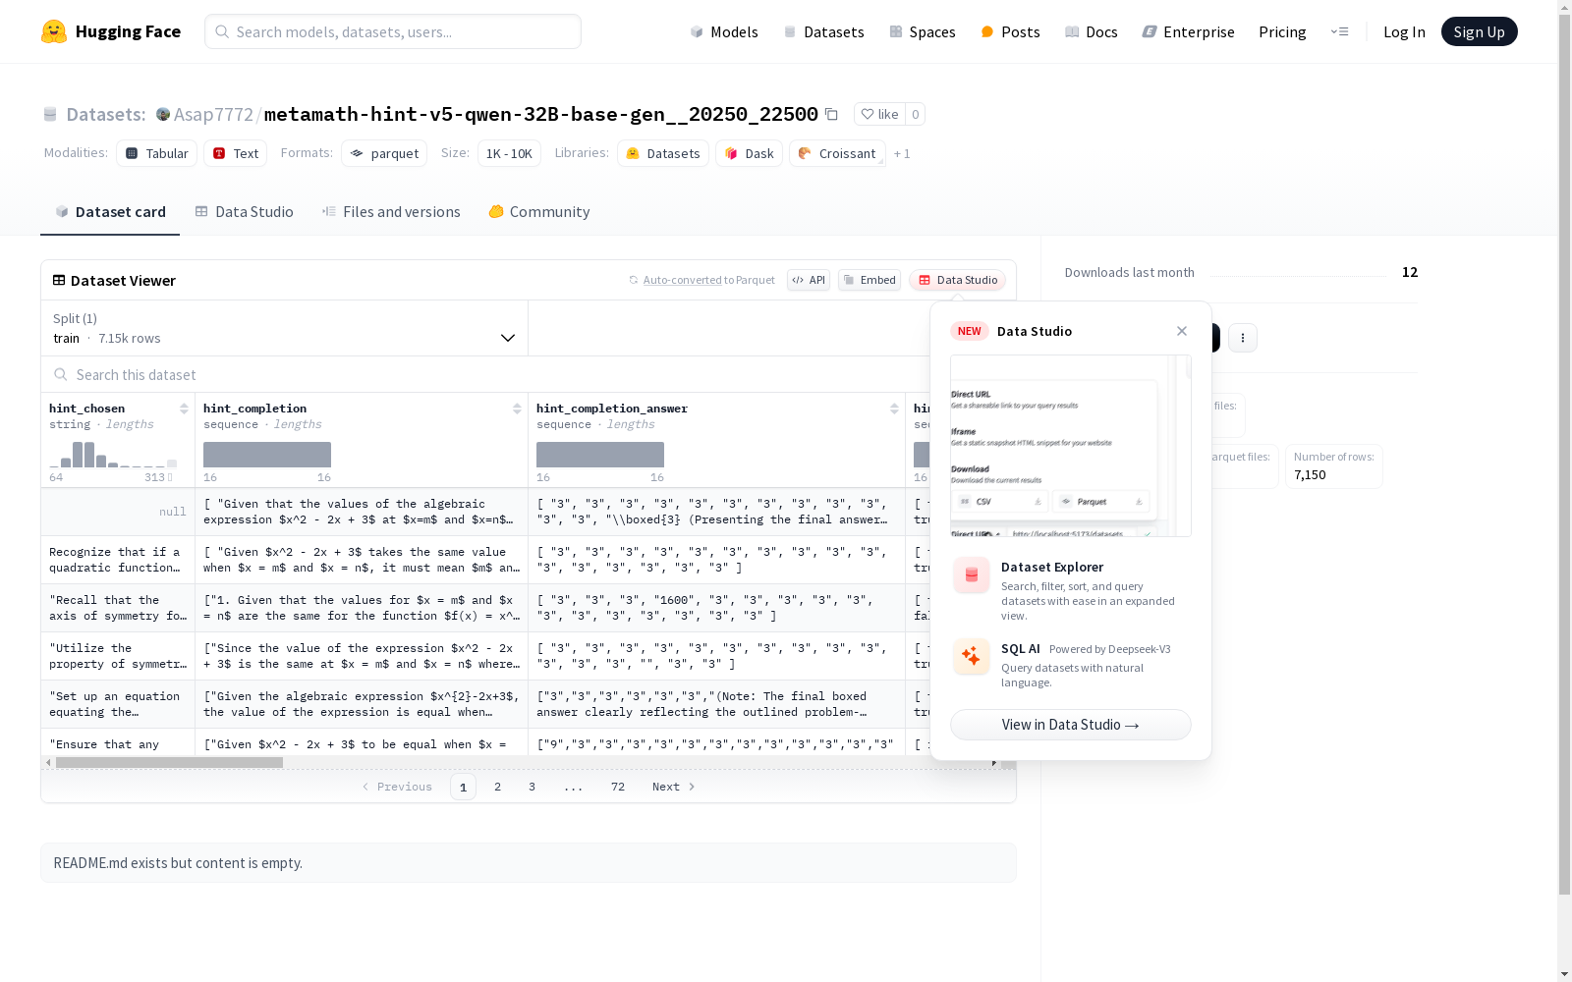The image size is (1572, 982).
Task: Click View in Data Studio button
Action: 1071,725
